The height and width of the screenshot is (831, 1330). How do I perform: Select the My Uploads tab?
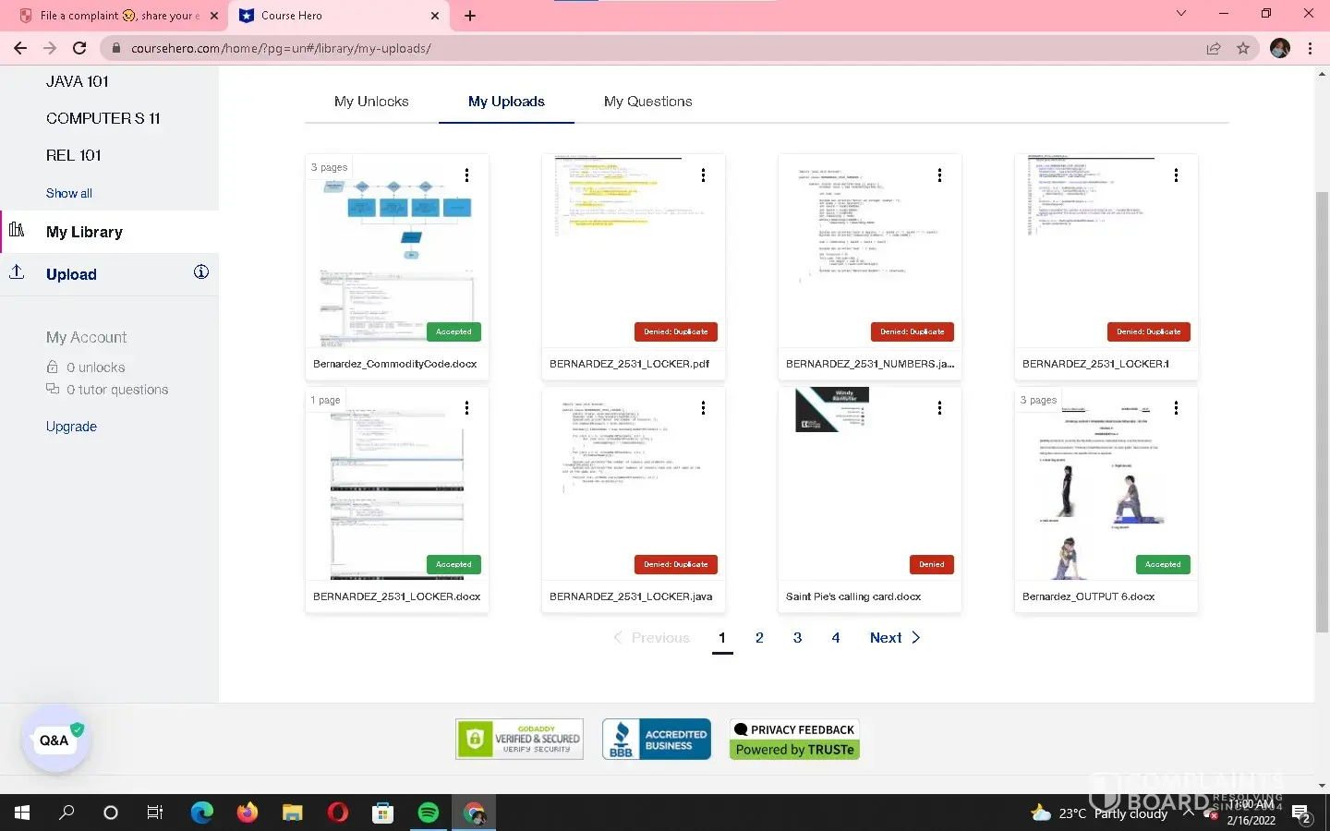coord(506,102)
